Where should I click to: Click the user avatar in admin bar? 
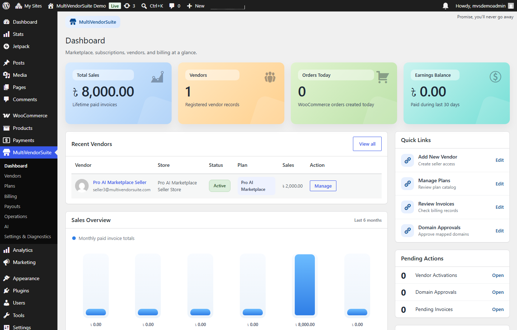(x=511, y=6)
